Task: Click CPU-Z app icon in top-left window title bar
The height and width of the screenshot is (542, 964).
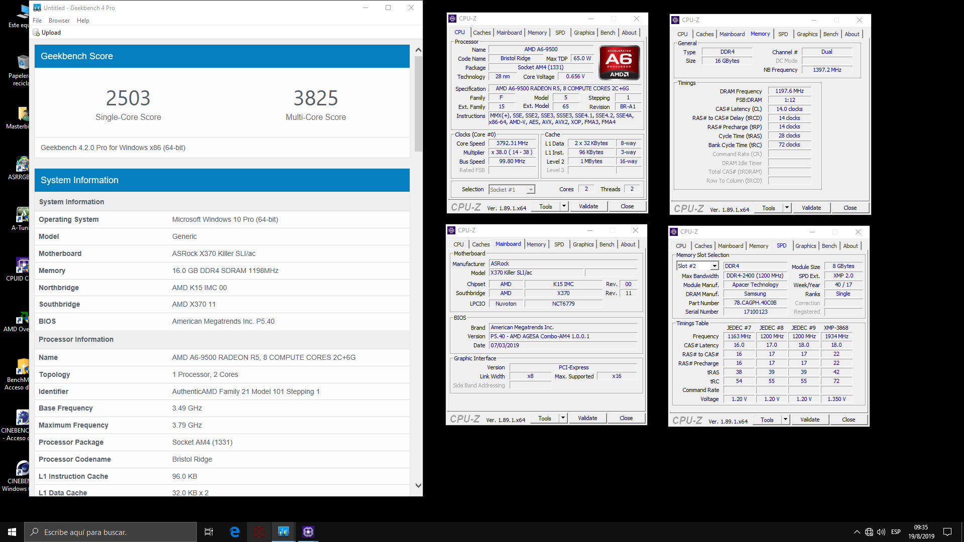Action: click(452, 19)
